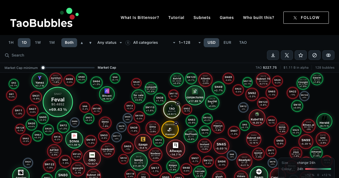Viewport: 339px width, 178px height.
Task: Close the TAO bubble with its X
Action: pos(178,104)
